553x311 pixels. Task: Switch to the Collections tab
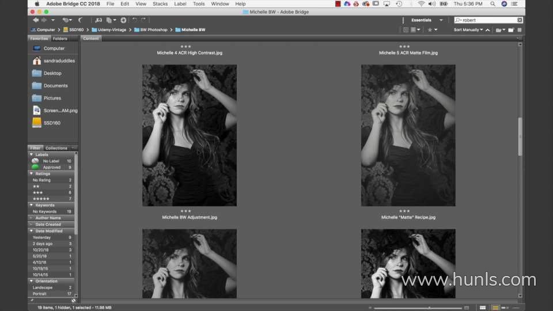pos(56,148)
